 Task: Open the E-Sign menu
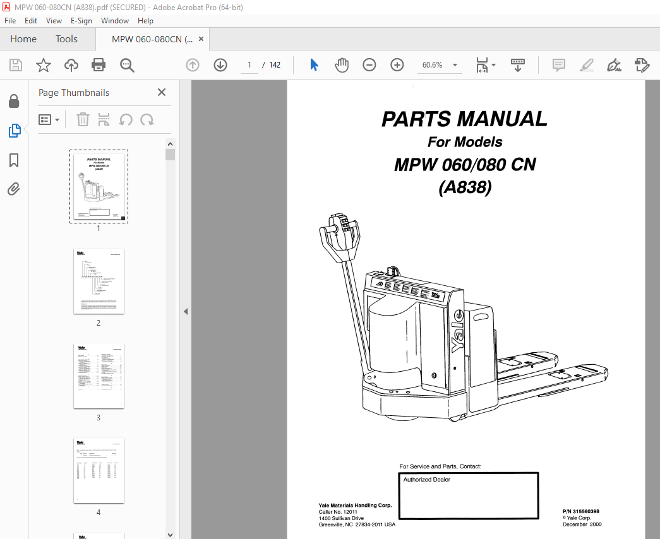point(81,21)
